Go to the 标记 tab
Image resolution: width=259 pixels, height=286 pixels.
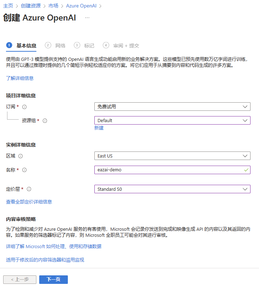(84, 46)
